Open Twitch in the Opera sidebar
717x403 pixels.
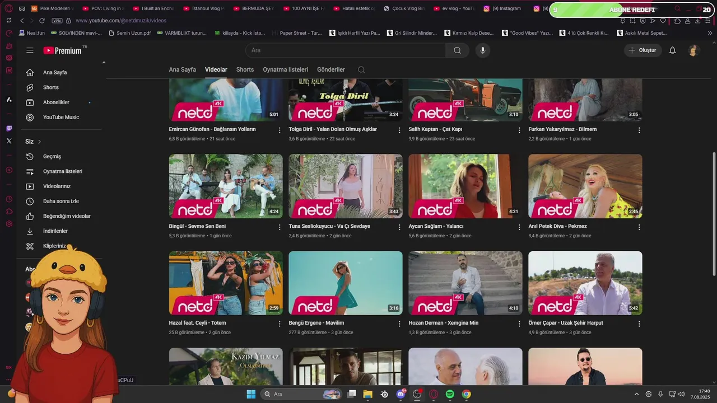point(9,128)
